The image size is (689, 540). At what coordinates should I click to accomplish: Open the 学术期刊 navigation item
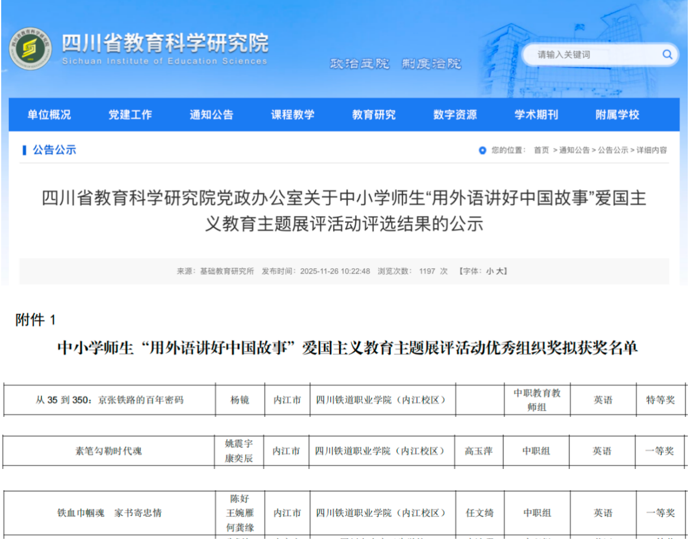536,115
